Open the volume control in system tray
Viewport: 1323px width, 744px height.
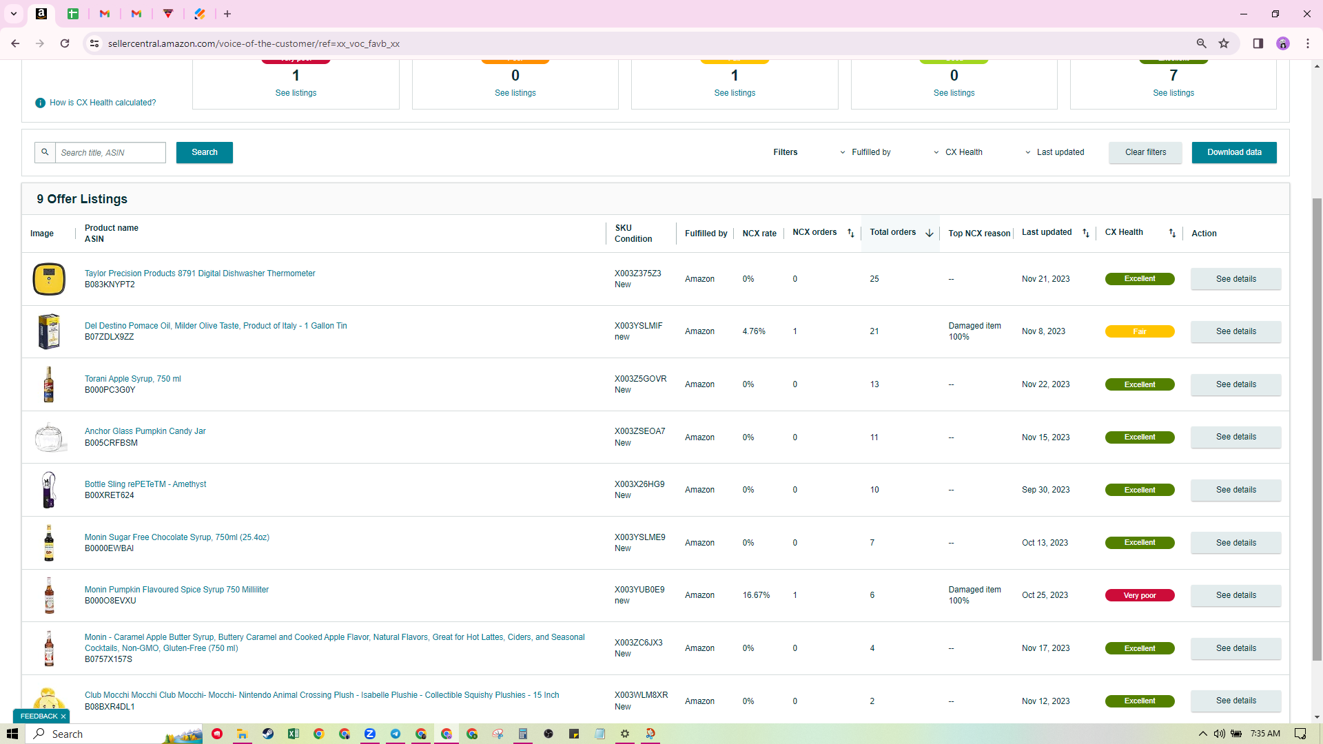[1220, 734]
